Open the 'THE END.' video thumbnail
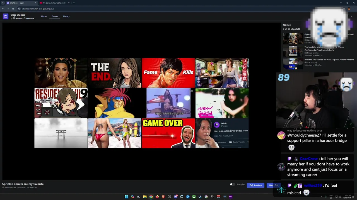 (x=115, y=73)
